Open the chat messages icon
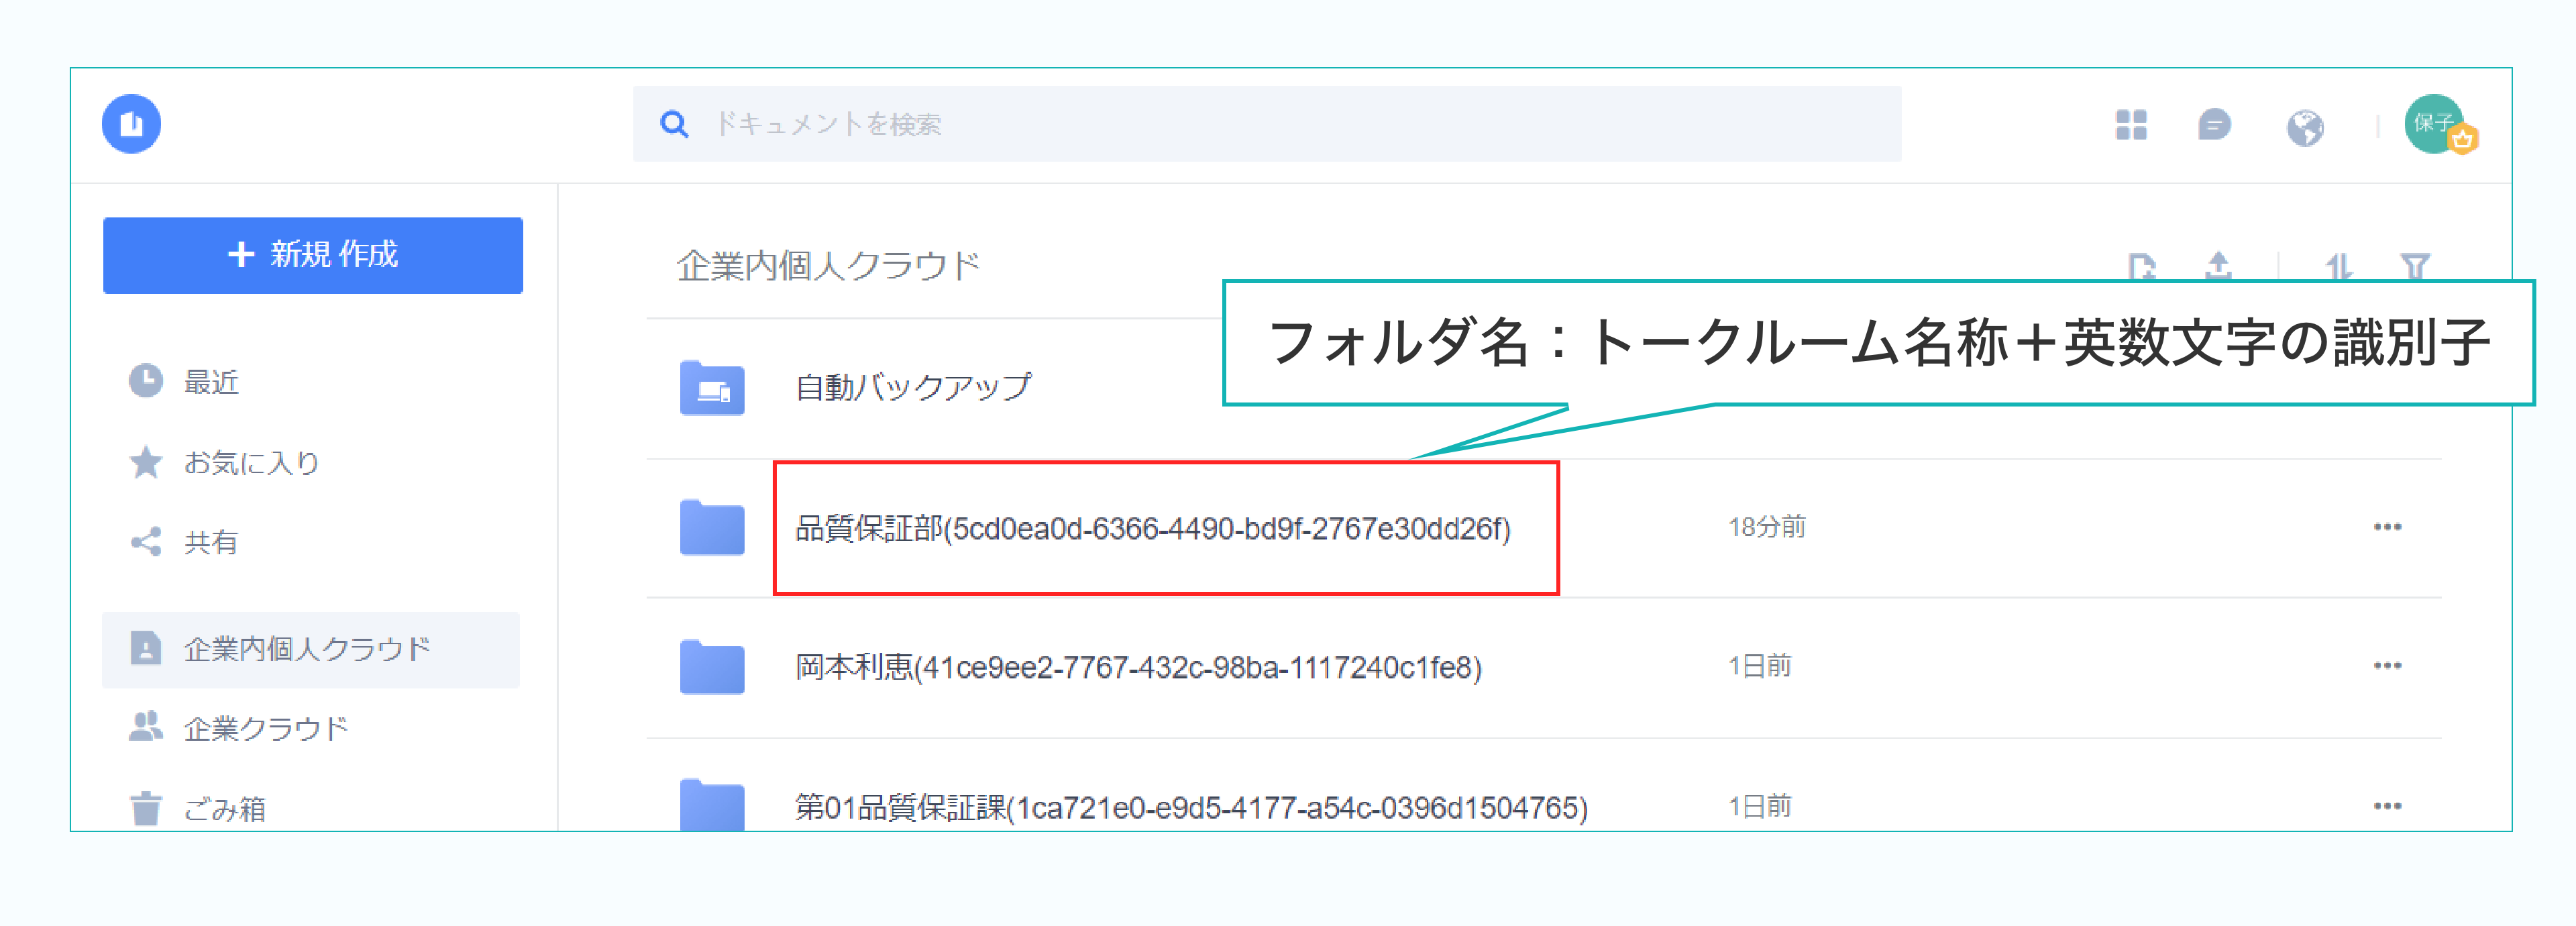The height and width of the screenshot is (926, 2576). click(2214, 125)
